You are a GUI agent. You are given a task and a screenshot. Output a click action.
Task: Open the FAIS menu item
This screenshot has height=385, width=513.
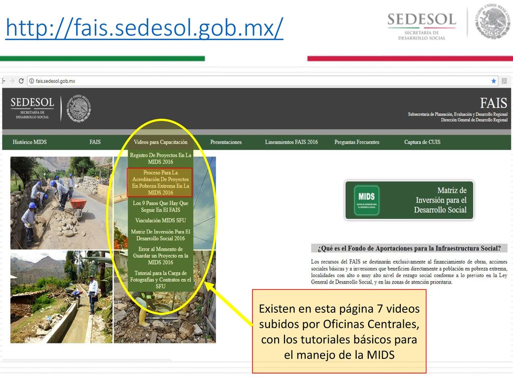95,142
